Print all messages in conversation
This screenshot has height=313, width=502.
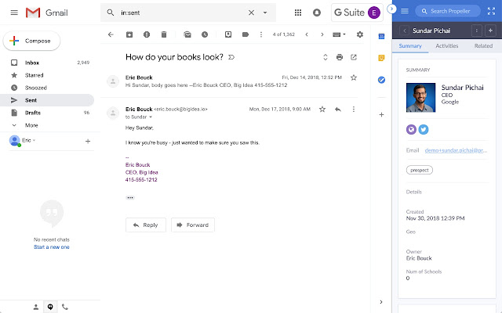coord(340,57)
